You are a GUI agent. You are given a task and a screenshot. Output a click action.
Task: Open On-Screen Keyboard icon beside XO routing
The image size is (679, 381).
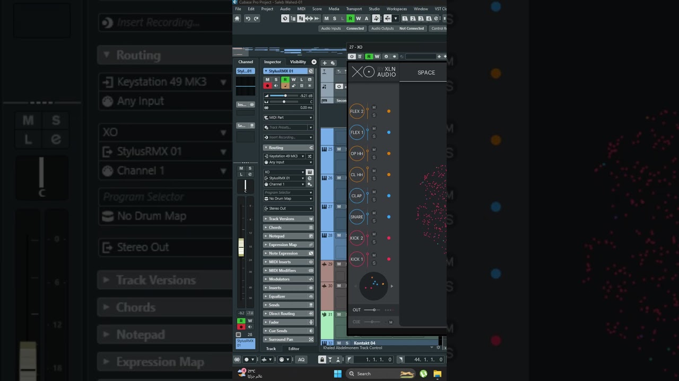click(310, 172)
